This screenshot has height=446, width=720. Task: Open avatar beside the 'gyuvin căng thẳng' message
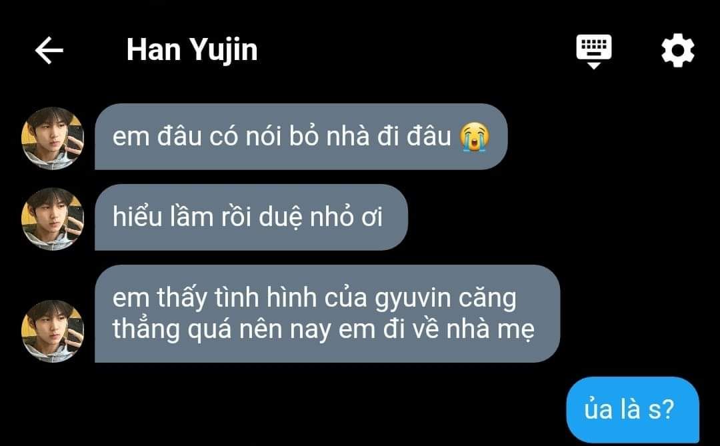(53, 331)
